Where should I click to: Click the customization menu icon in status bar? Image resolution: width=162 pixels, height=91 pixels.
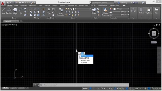point(160,88)
